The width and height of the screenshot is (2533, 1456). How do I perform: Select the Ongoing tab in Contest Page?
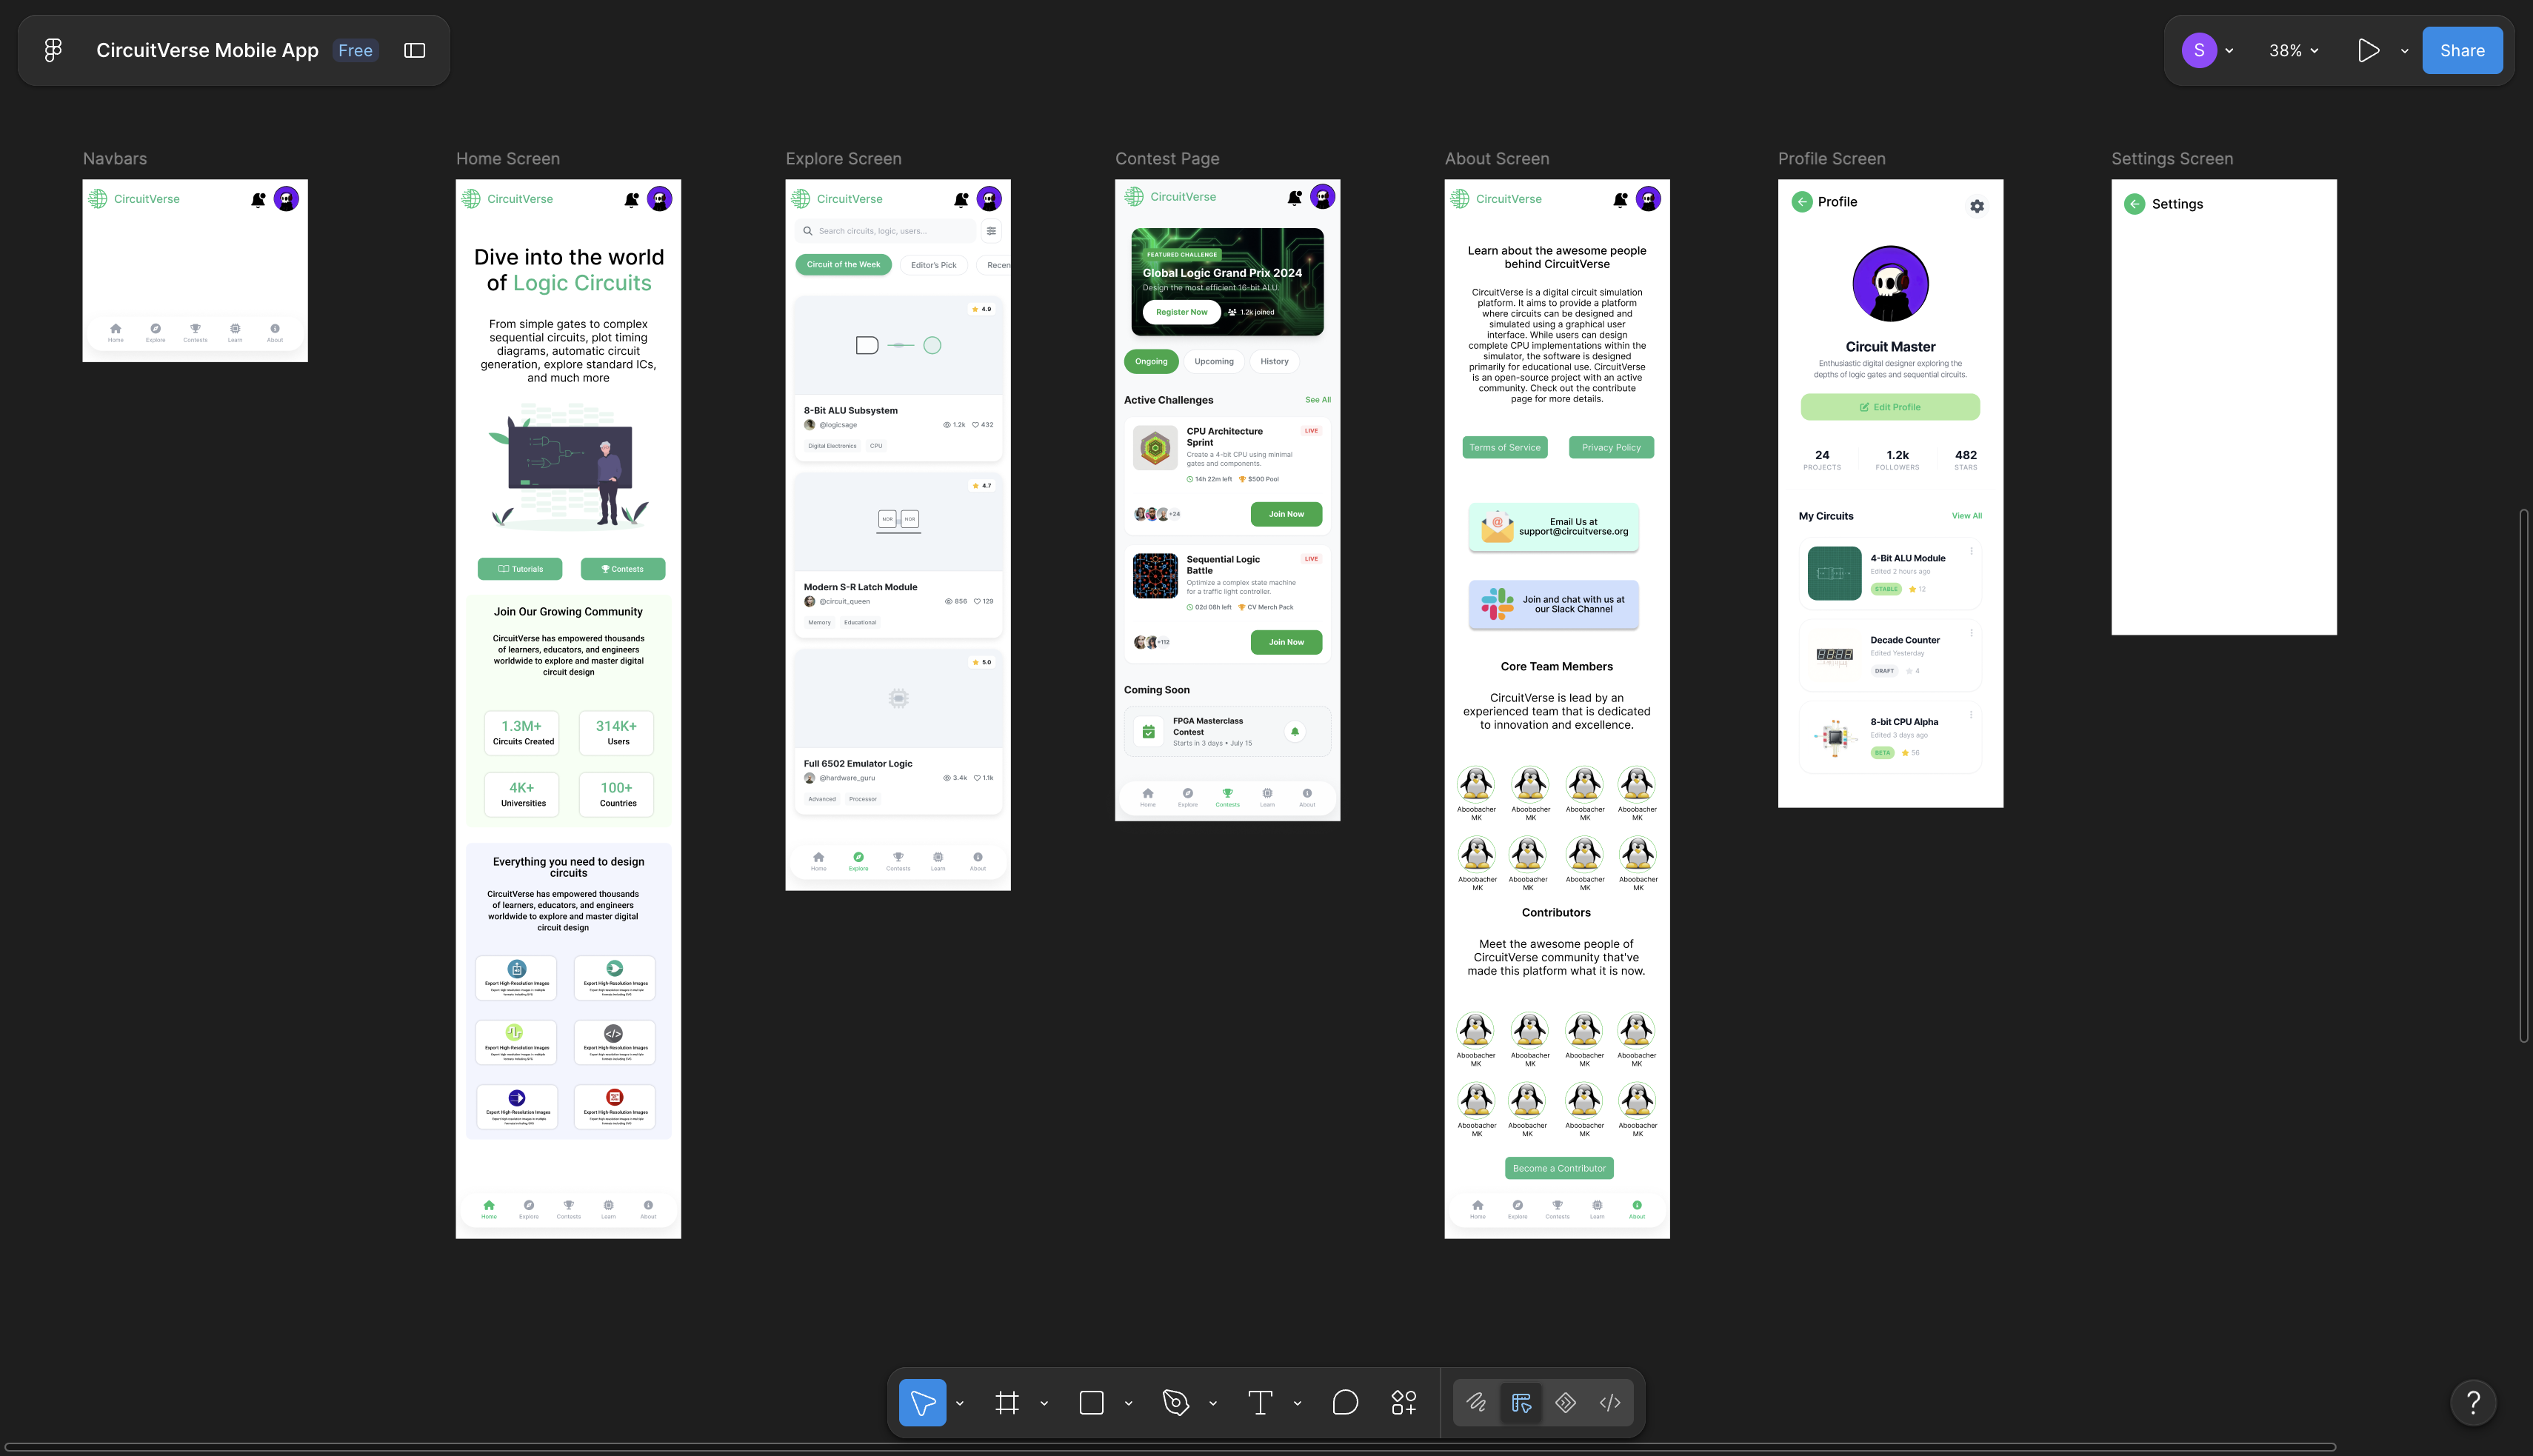click(x=1151, y=361)
